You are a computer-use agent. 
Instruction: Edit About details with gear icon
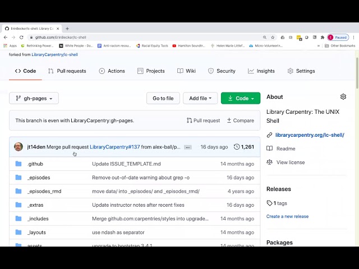click(x=343, y=97)
